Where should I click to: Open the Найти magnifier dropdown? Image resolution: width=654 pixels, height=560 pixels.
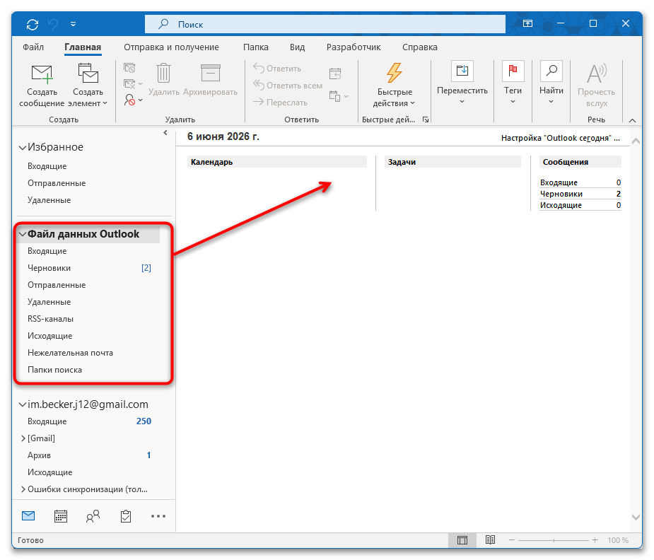tap(551, 83)
